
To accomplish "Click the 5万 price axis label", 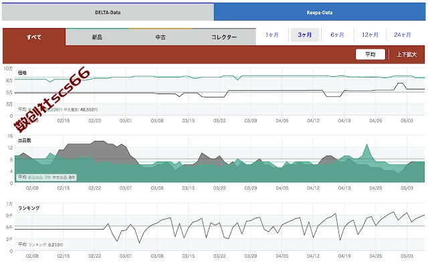I will 9,92.
